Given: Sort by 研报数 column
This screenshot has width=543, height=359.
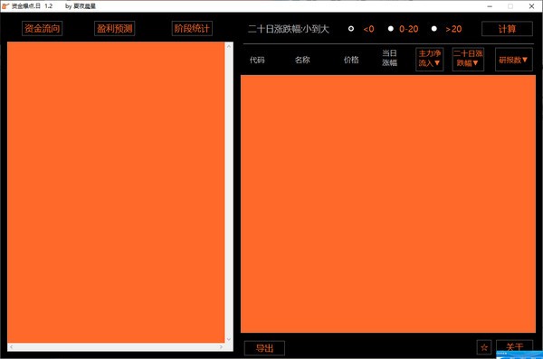Looking at the screenshot, I should (513, 60).
